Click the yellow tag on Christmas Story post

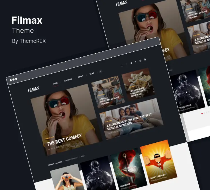click(109, 121)
